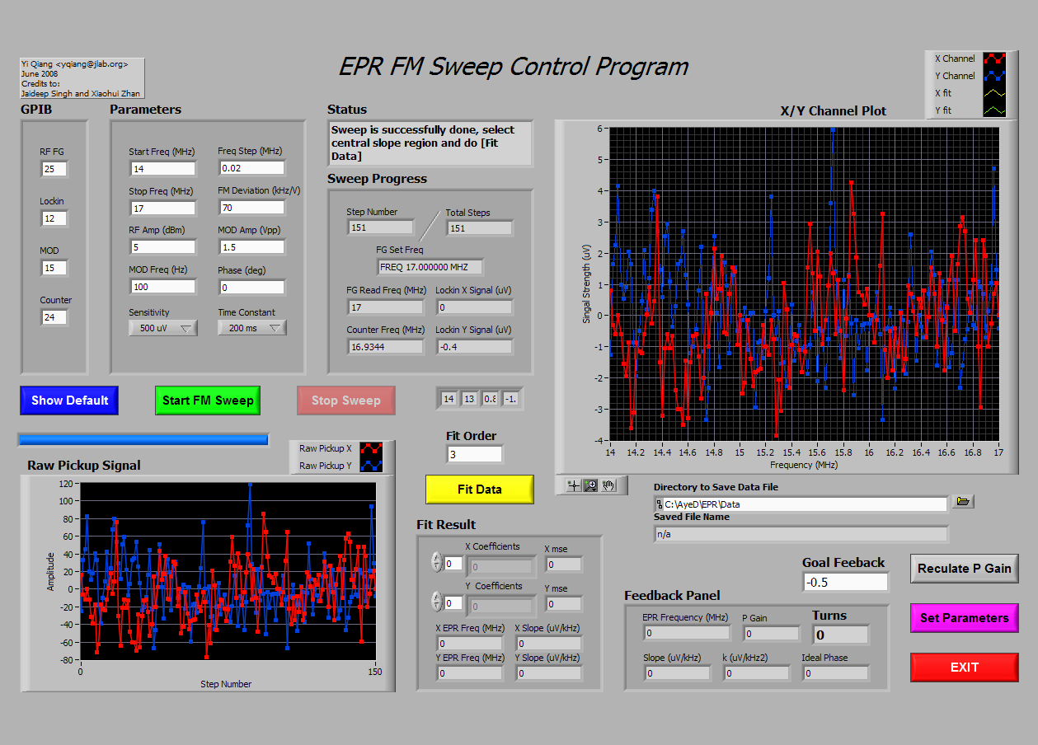This screenshot has height=745, width=1038.
Task: Click the Start Freq (MHz) field
Action: click(x=162, y=169)
